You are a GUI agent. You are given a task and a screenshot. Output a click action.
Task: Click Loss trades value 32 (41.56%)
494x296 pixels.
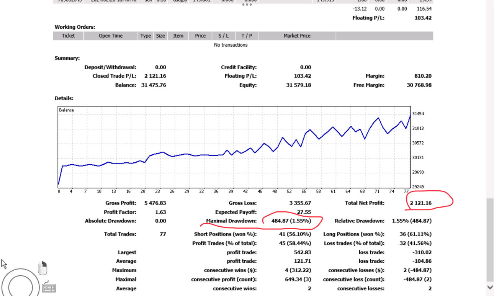point(416,243)
